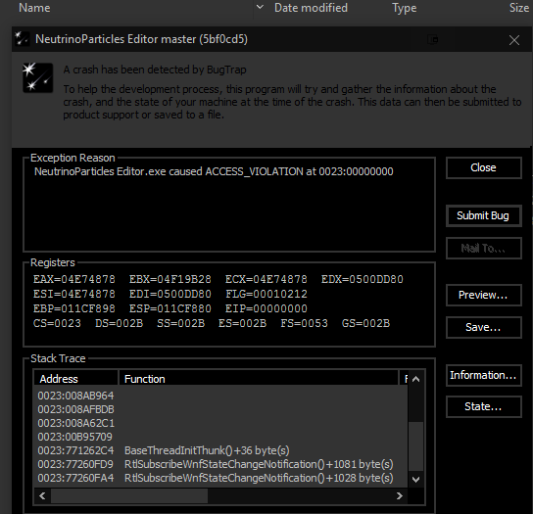Sort by Type column in file explorer
This screenshot has width=533, height=514.
coord(405,8)
